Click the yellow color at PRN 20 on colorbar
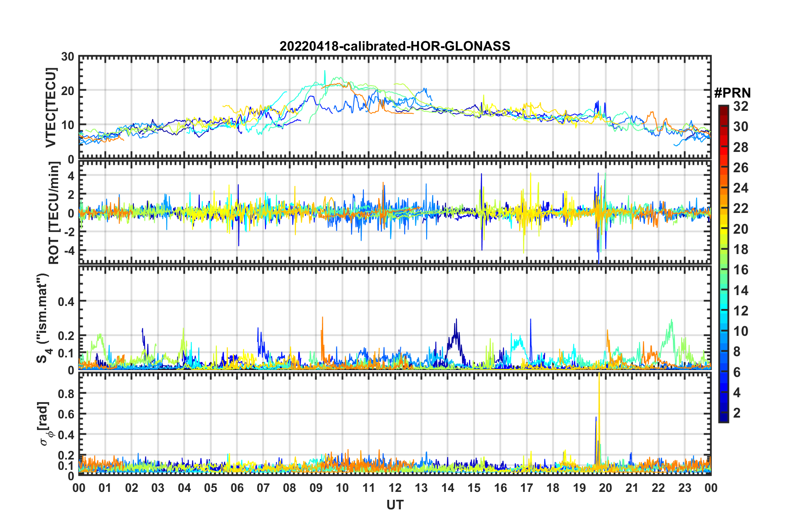Screen dimensions: 790x528 (723, 229)
